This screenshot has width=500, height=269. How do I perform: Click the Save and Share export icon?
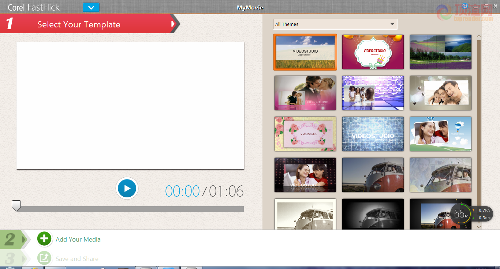click(x=44, y=258)
